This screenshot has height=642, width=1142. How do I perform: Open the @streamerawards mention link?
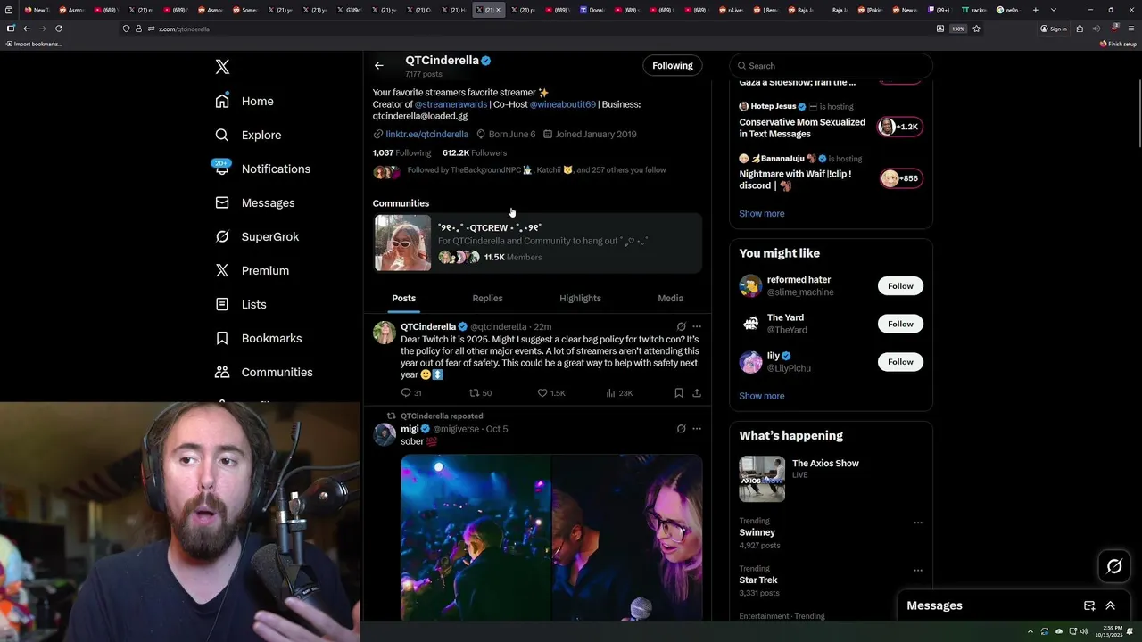tap(451, 104)
